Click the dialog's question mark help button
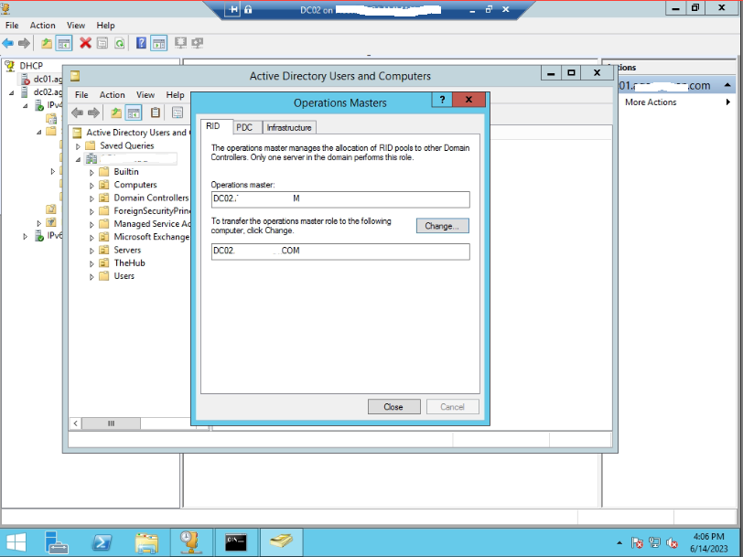This screenshot has width=743, height=557. [x=442, y=100]
